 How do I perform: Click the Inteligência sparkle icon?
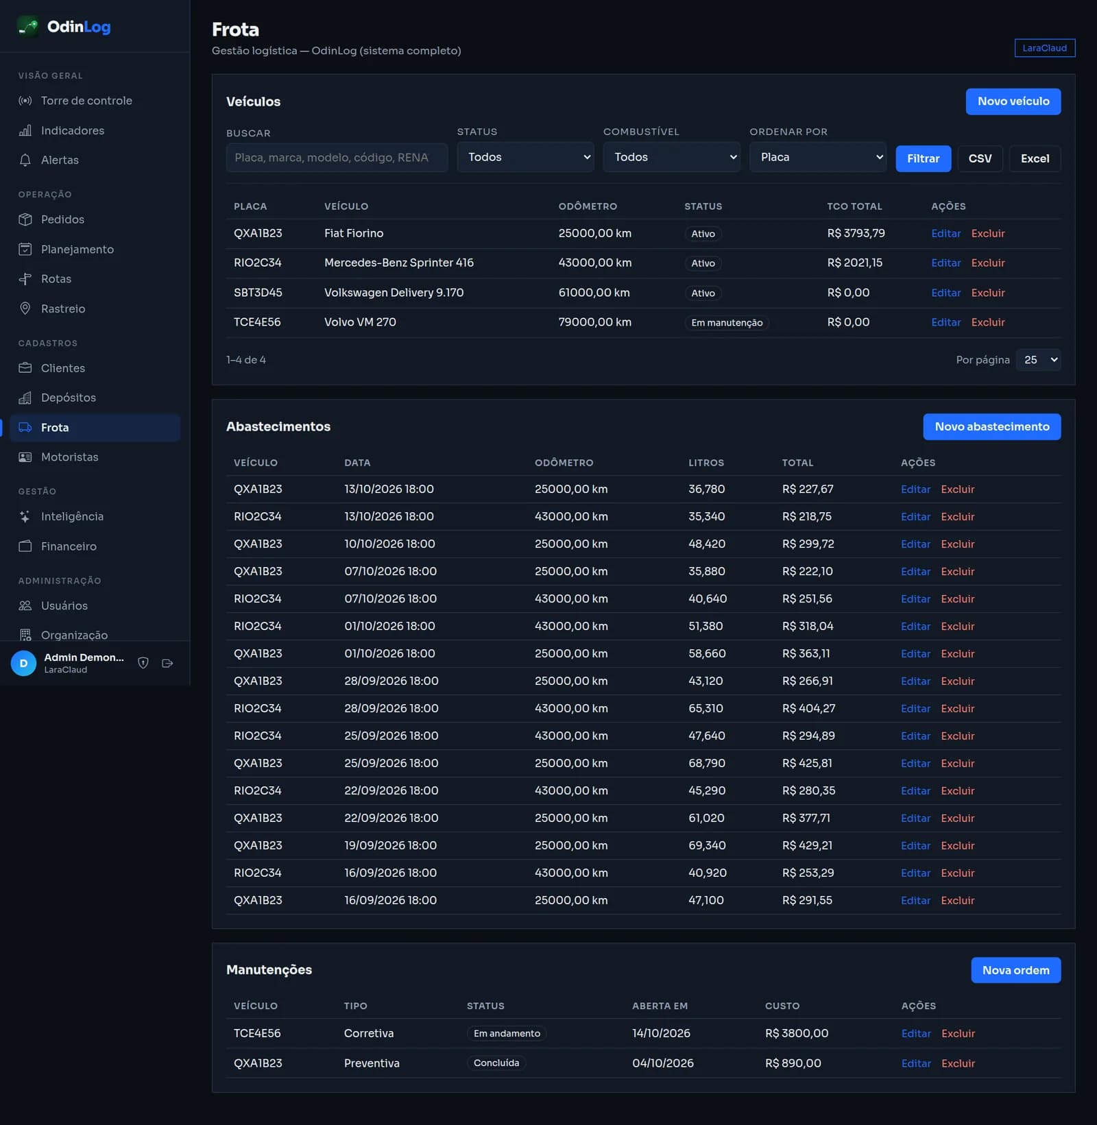pyautogui.click(x=25, y=516)
